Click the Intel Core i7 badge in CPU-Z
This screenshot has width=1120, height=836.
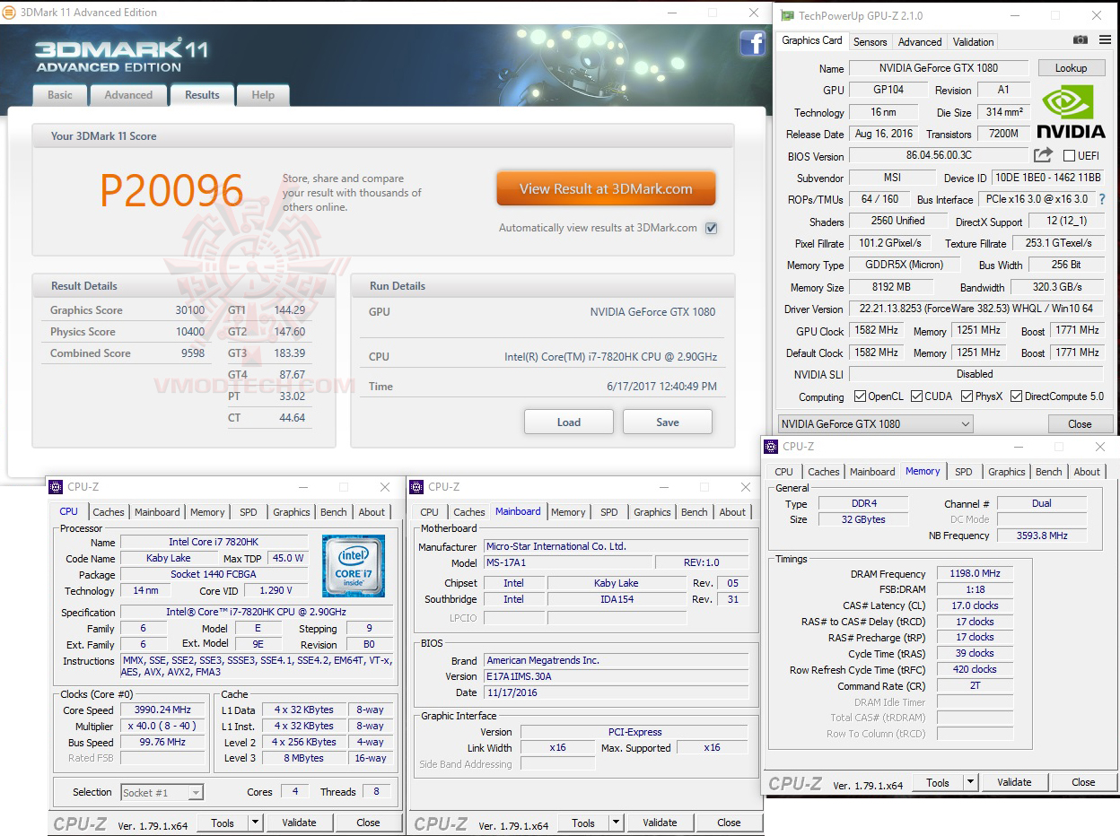click(x=354, y=566)
